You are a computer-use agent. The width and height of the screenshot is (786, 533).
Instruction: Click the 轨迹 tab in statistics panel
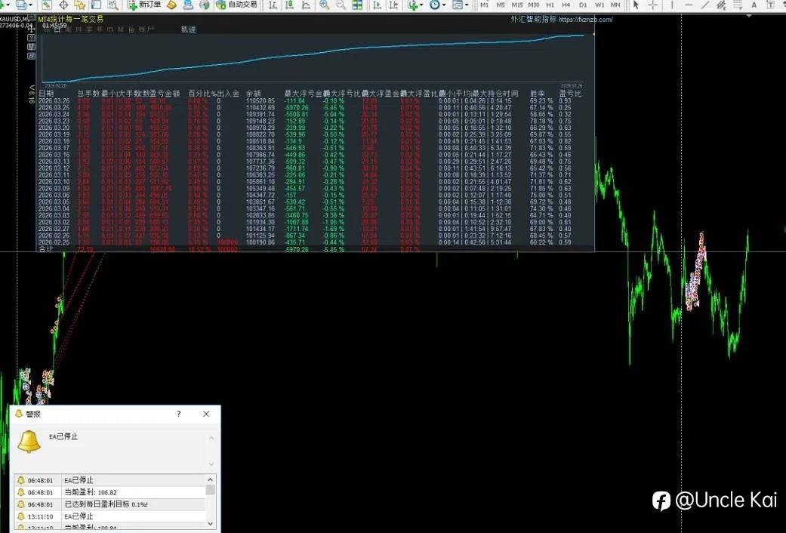point(189,29)
